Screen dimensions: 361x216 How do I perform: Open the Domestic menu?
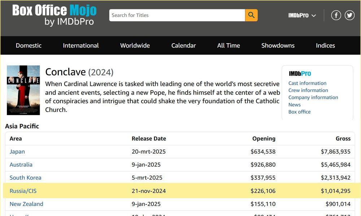(29, 45)
